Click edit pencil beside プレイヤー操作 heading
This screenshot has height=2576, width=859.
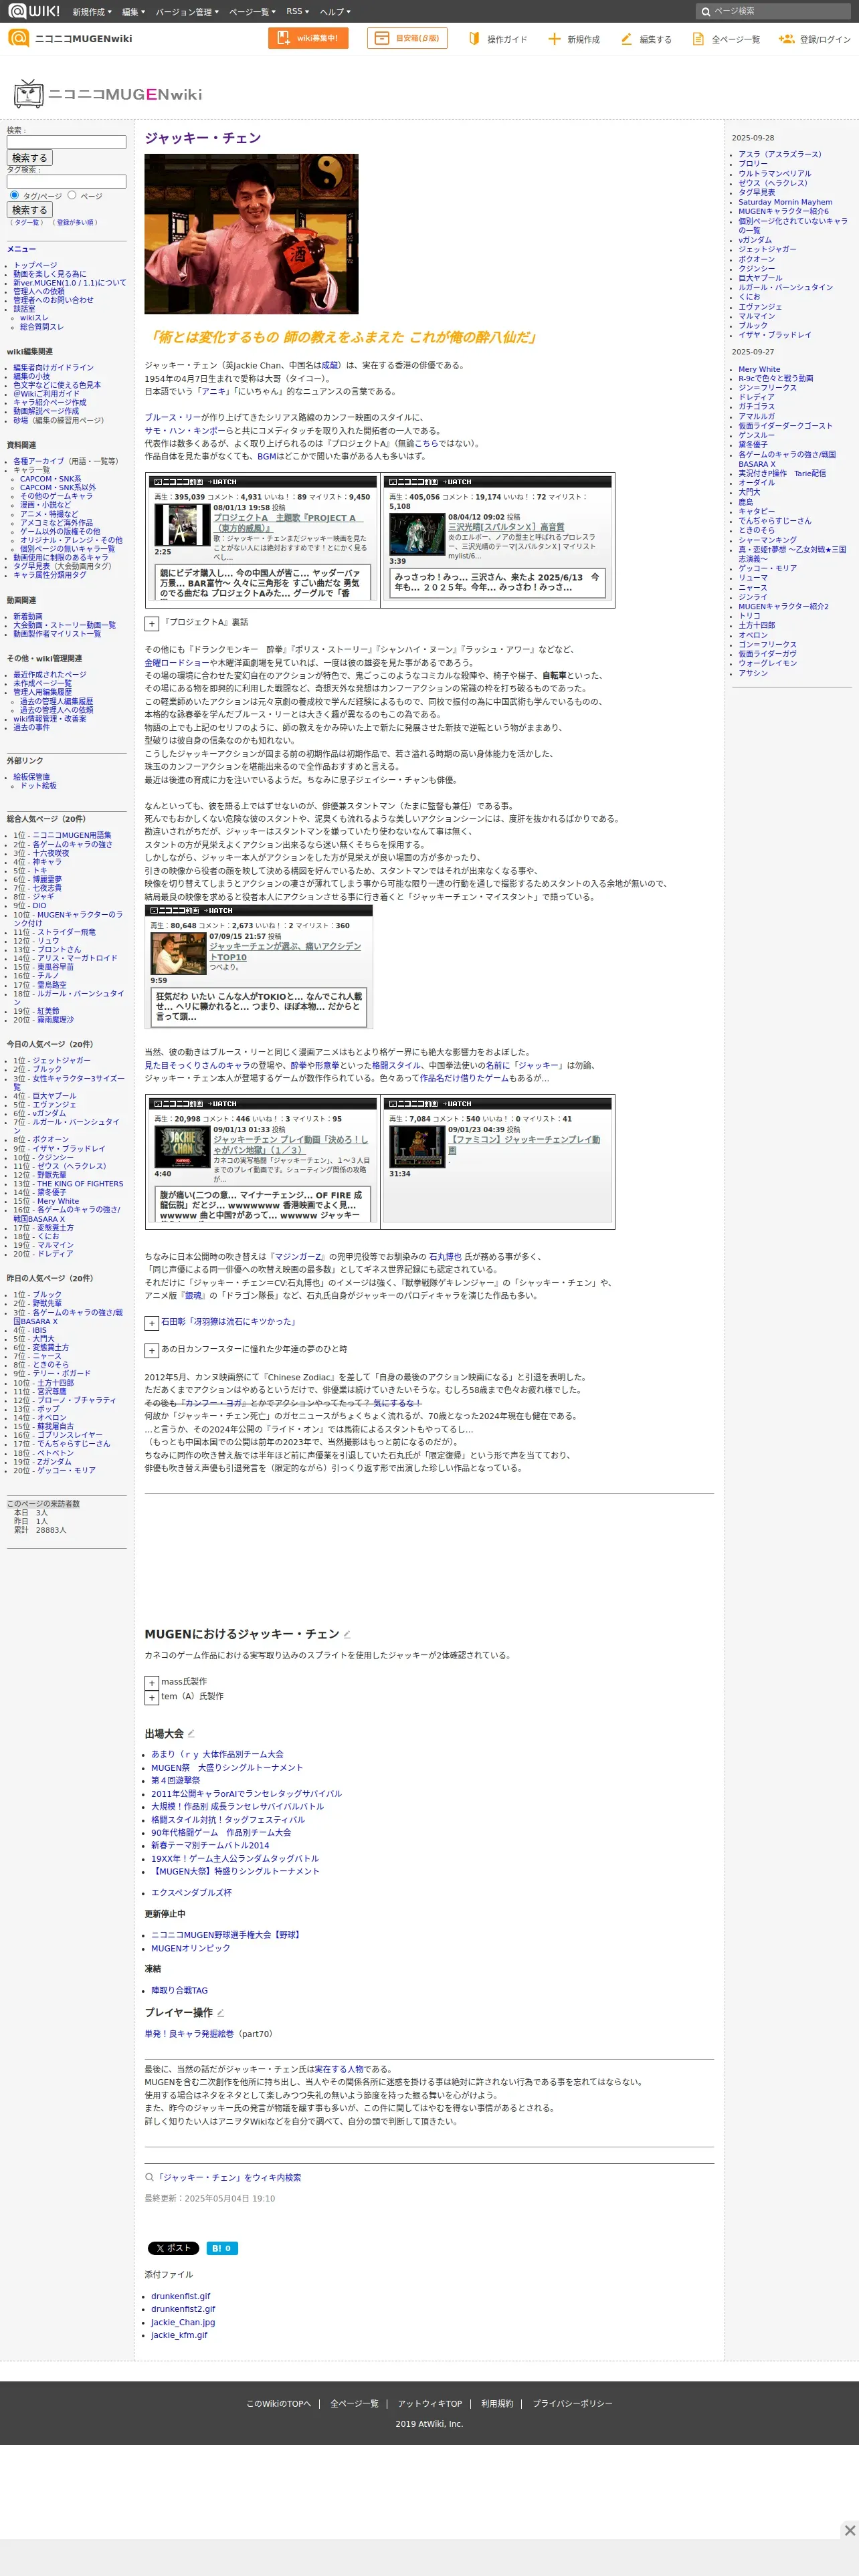(x=220, y=2012)
